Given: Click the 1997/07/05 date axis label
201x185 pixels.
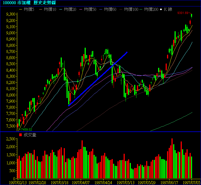Looking at the screenshot, I should coord(192,183).
